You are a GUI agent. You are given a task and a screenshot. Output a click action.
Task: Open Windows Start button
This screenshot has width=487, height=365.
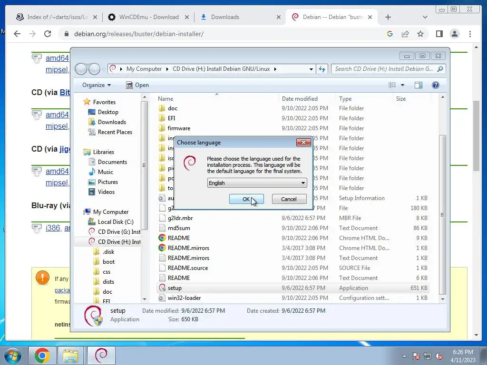tap(13, 355)
